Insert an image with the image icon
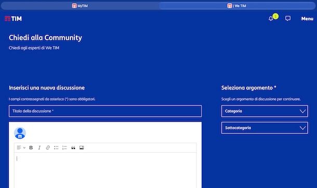The image size is (317, 188). point(82,147)
